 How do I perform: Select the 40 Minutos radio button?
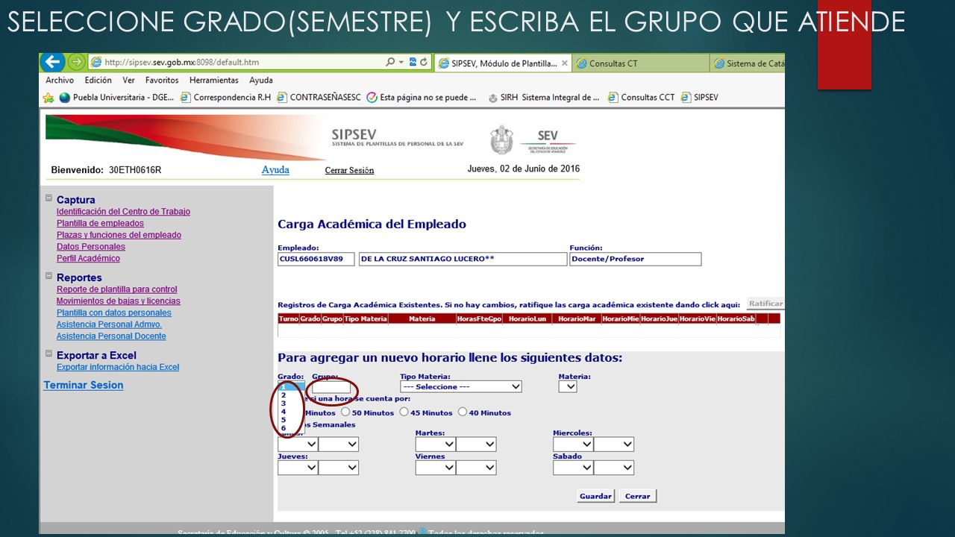pyautogui.click(x=463, y=412)
